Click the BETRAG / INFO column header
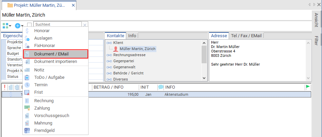Viewport: 322px width, 137px height. tap(116, 87)
